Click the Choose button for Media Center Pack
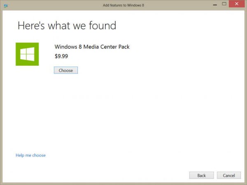The image size is (247, 185). (x=66, y=70)
